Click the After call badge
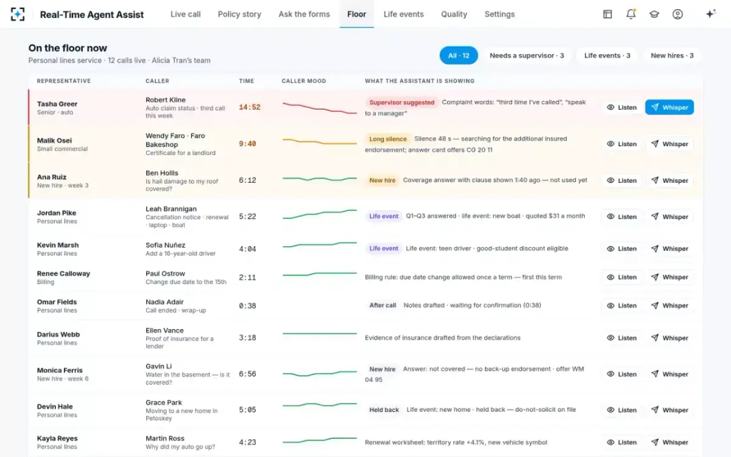The width and height of the screenshot is (731, 457). click(383, 305)
